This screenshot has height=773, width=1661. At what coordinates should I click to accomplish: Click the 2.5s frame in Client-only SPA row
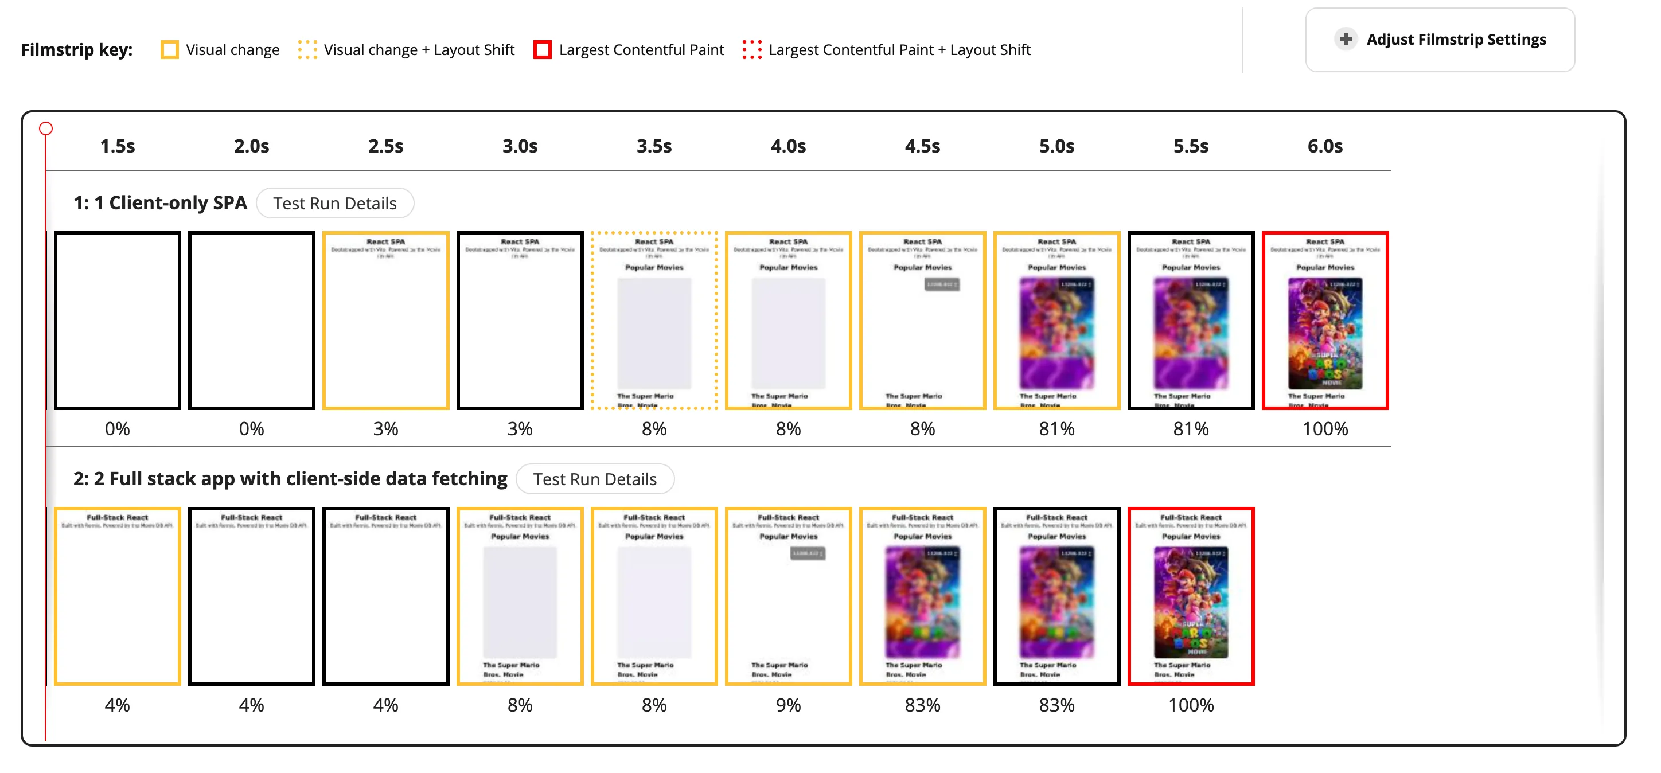(x=385, y=319)
